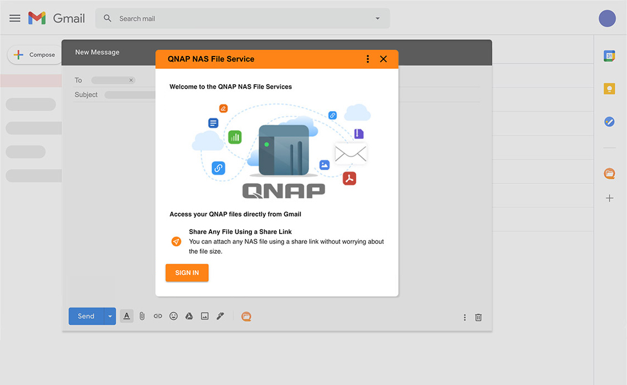The height and width of the screenshot is (385, 627).
Task: Insert a photo into the email
Action: pos(204,316)
